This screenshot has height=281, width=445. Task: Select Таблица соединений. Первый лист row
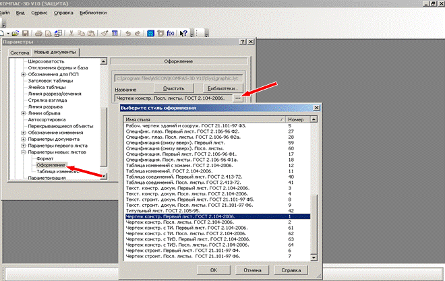(217, 177)
